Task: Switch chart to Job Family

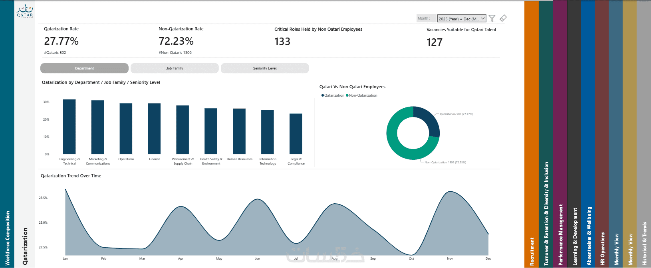Action: pyautogui.click(x=175, y=68)
